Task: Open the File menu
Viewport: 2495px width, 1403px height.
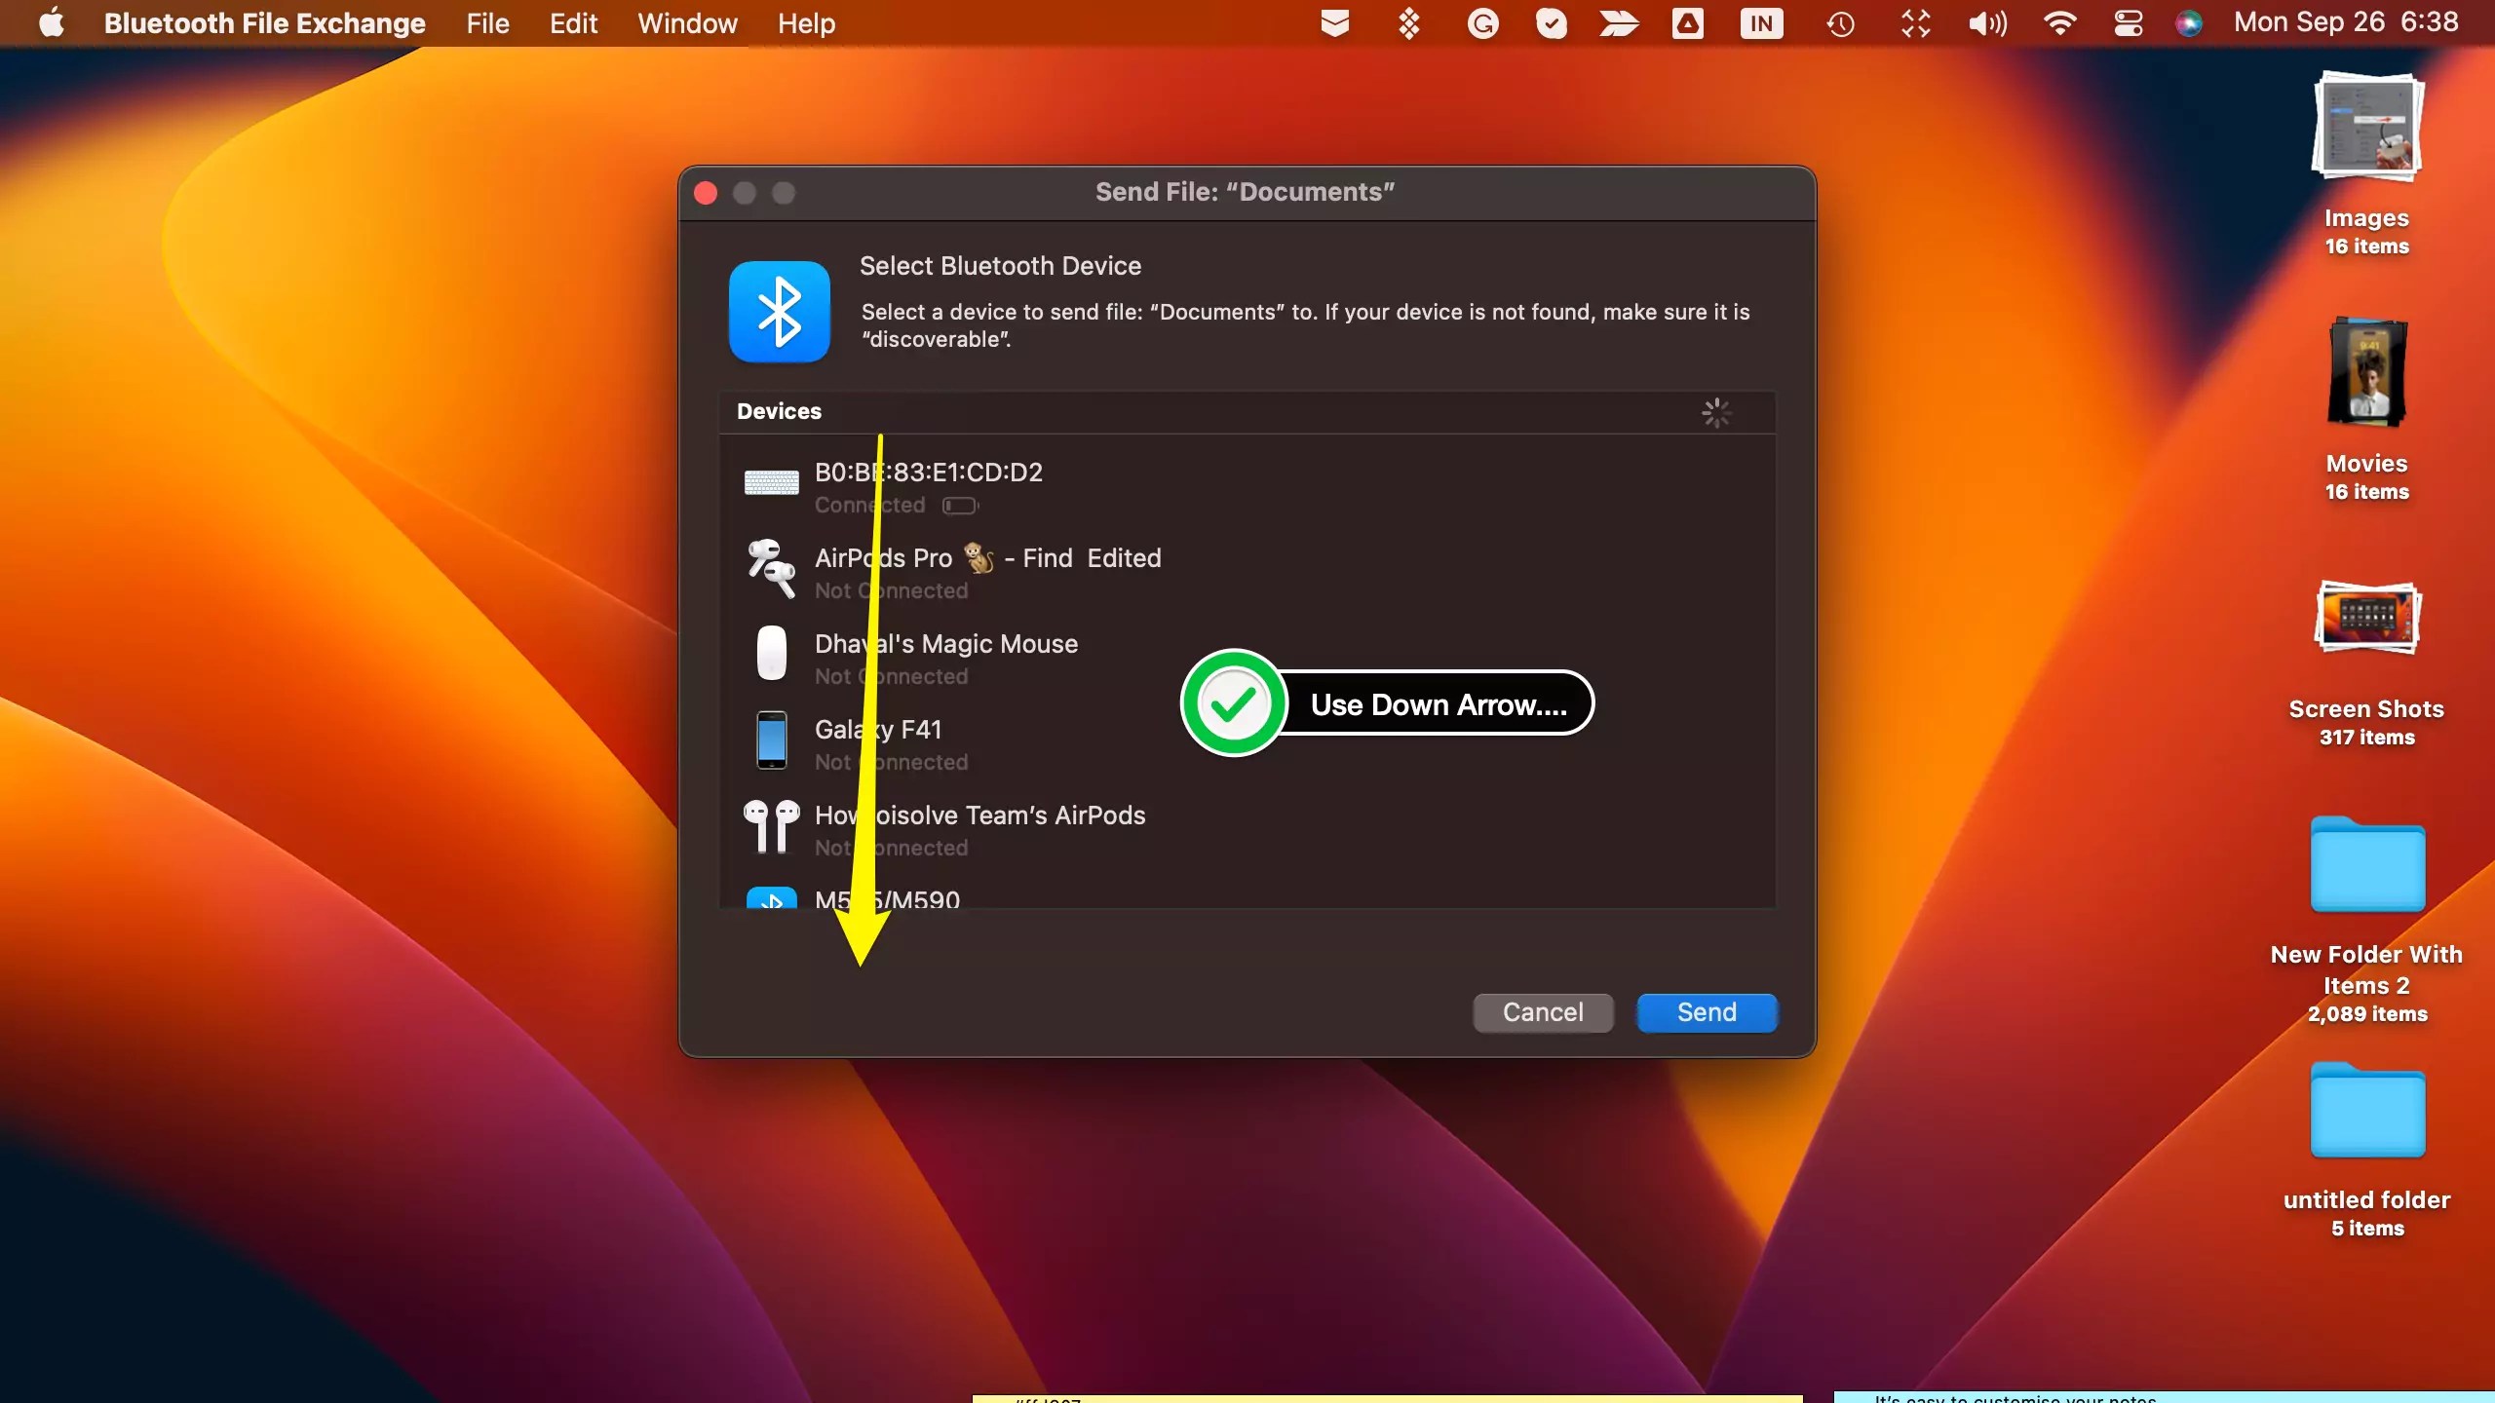Action: tap(488, 22)
